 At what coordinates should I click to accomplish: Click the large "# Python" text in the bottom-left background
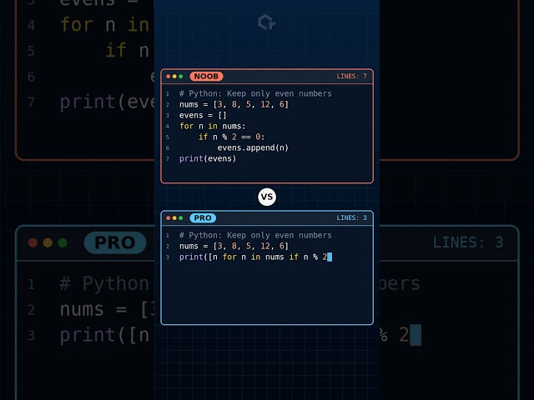(104, 283)
